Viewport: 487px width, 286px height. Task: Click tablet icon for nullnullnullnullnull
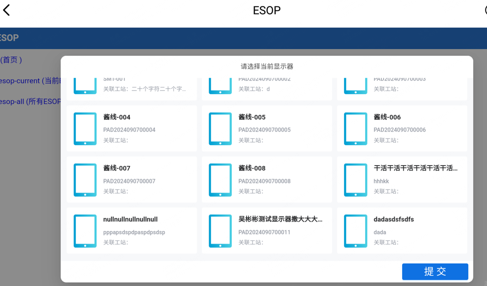coord(85,231)
